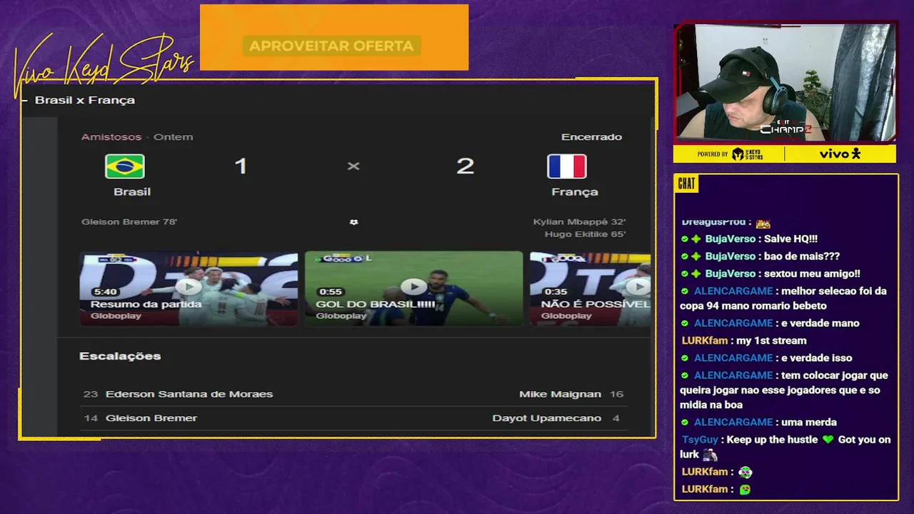Click BujaVerso username on sextou message
Viewport: 914px width, 514px height.
(730, 273)
